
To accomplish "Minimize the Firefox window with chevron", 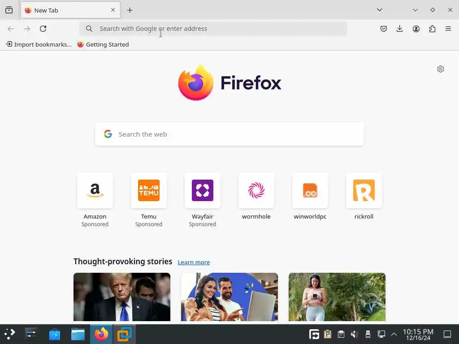I will [x=415, y=10].
